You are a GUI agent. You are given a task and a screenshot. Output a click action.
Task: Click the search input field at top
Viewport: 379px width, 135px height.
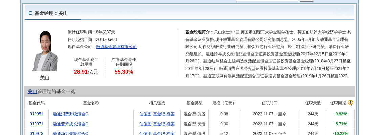267,0
